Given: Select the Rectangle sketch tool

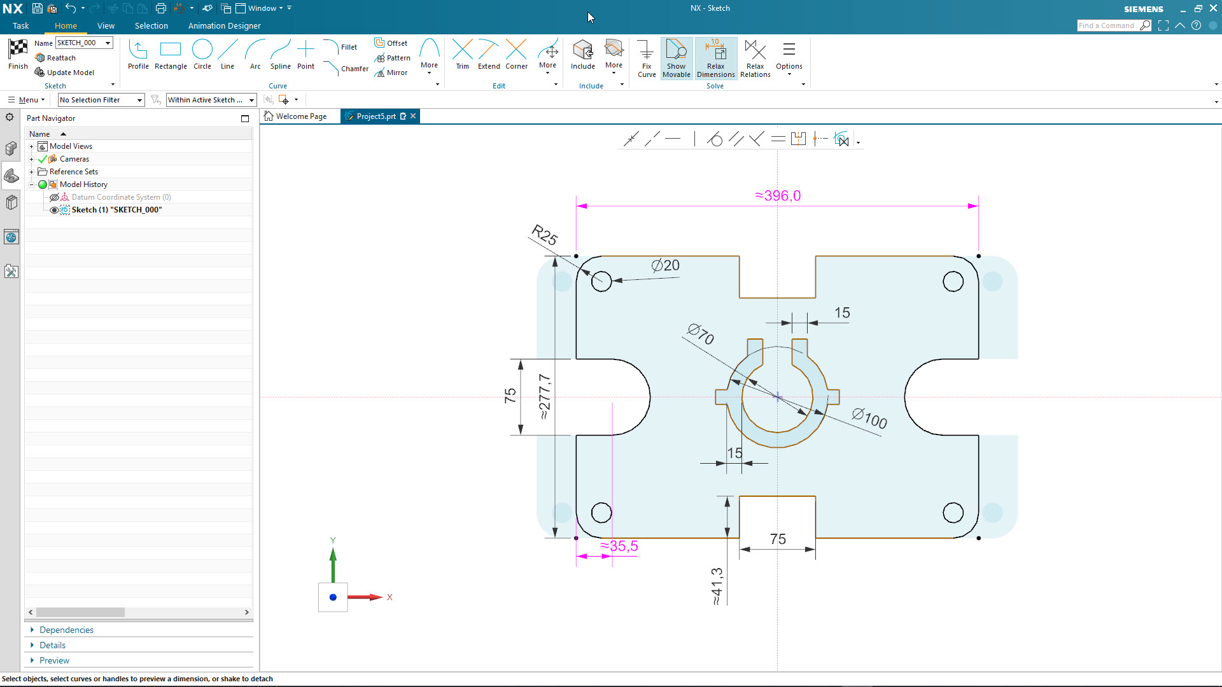Looking at the screenshot, I should pos(171,54).
